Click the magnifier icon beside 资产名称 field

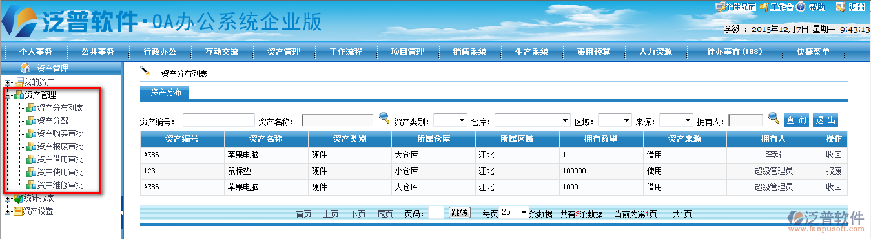point(384,118)
